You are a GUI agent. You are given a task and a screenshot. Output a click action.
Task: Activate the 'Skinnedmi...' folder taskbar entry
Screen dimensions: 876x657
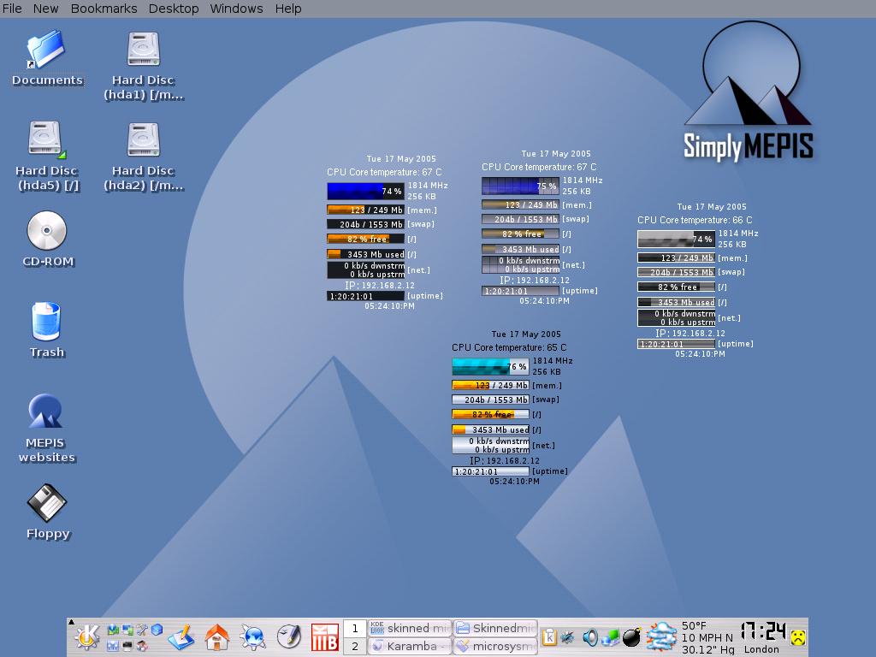495,628
